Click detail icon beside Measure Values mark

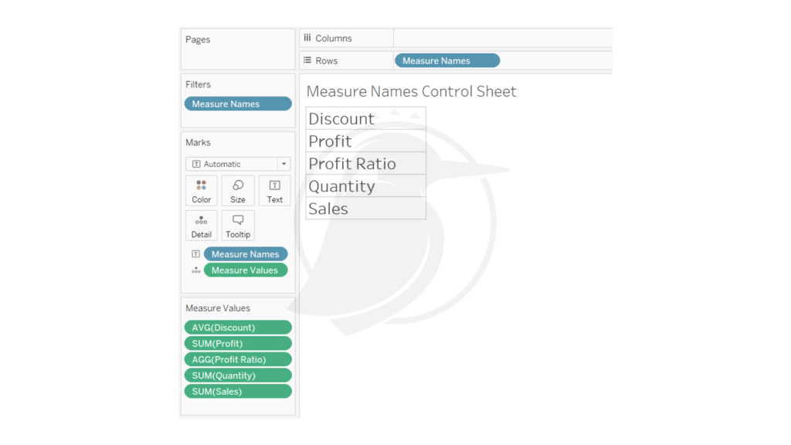[195, 270]
